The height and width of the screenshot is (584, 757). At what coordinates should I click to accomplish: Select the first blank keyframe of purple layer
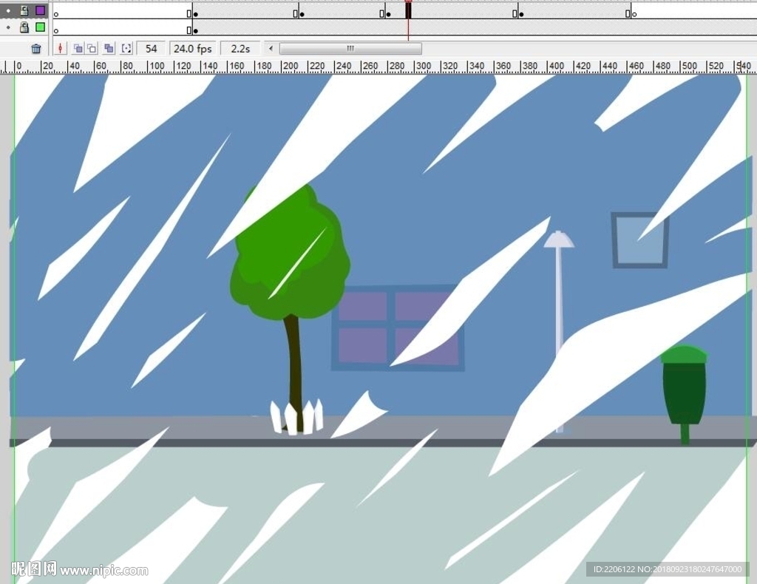56,14
